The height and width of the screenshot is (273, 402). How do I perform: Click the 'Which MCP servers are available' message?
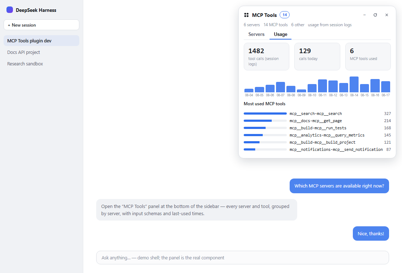pyautogui.click(x=339, y=186)
